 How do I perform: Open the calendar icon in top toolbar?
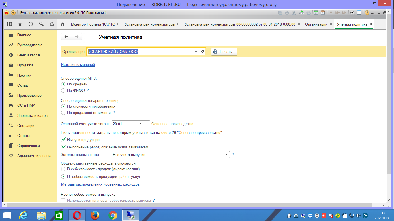323,13
